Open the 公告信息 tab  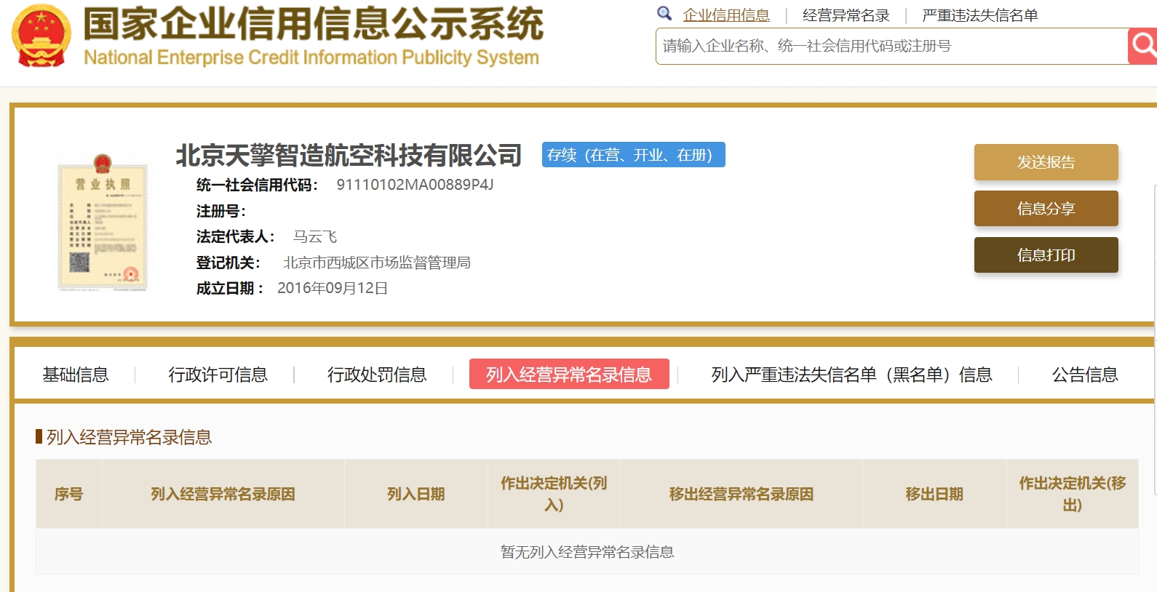pos(1085,375)
